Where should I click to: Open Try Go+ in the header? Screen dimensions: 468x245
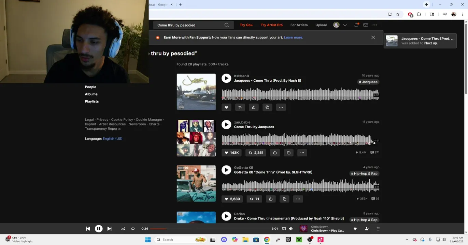(x=246, y=25)
